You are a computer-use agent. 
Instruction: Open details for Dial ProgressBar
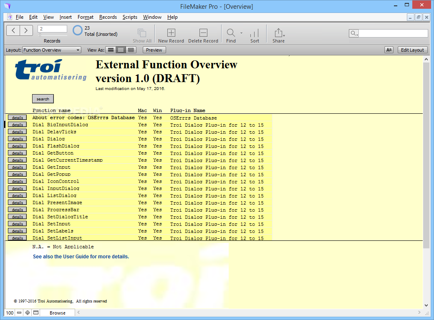18,210
